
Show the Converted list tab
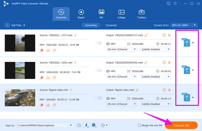pyautogui.click(x=111, y=25)
